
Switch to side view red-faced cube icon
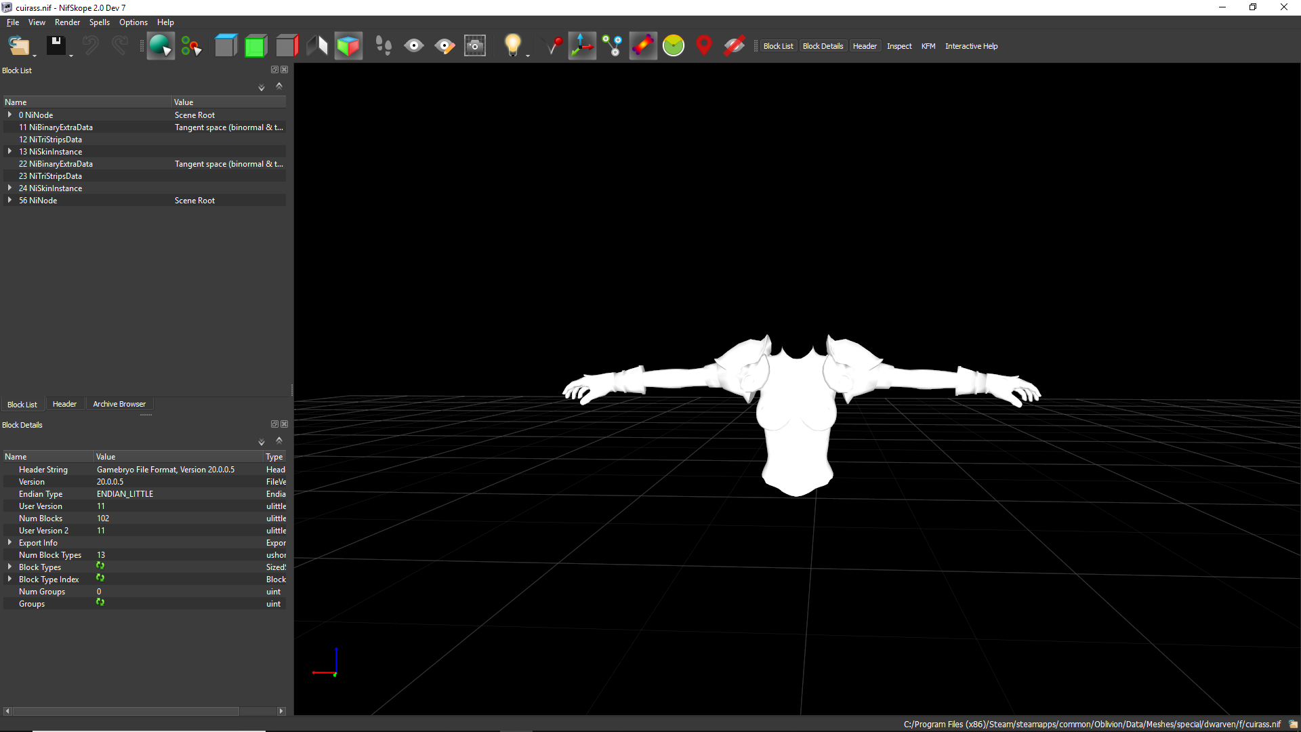(x=287, y=46)
